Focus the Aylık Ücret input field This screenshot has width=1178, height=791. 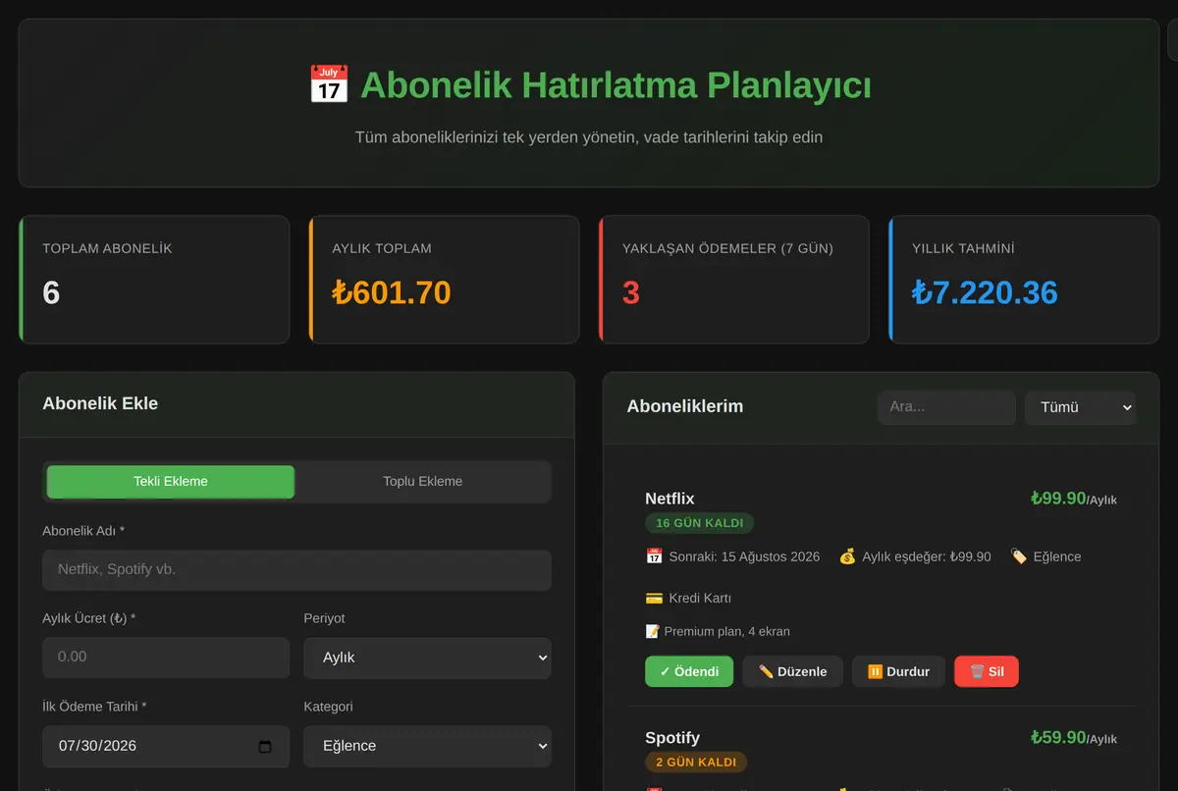point(166,658)
